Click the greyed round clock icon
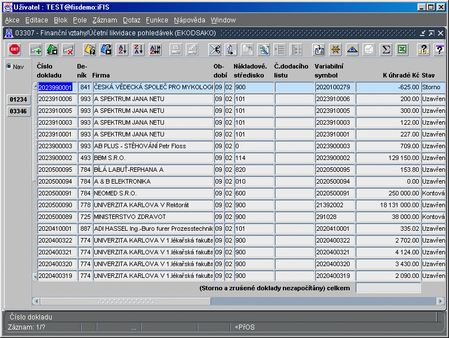Viewport: 449px width, 338px height. click(x=369, y=50)
